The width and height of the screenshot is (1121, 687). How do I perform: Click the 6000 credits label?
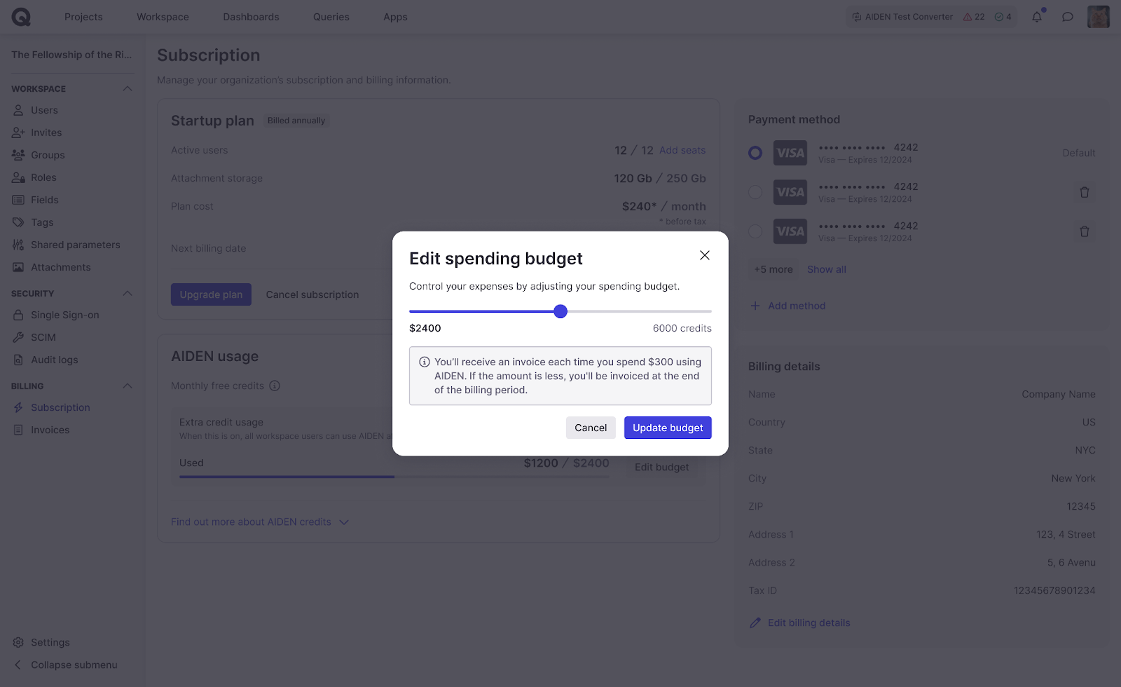(682, 328)
